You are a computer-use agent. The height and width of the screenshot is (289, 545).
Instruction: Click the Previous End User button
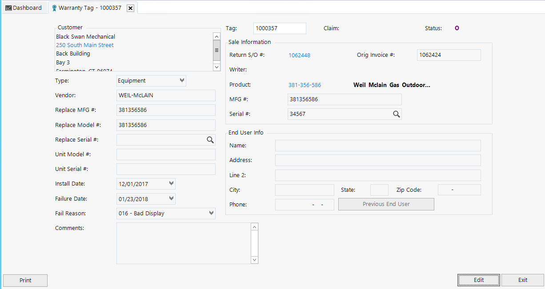click(x=386, y=204)
